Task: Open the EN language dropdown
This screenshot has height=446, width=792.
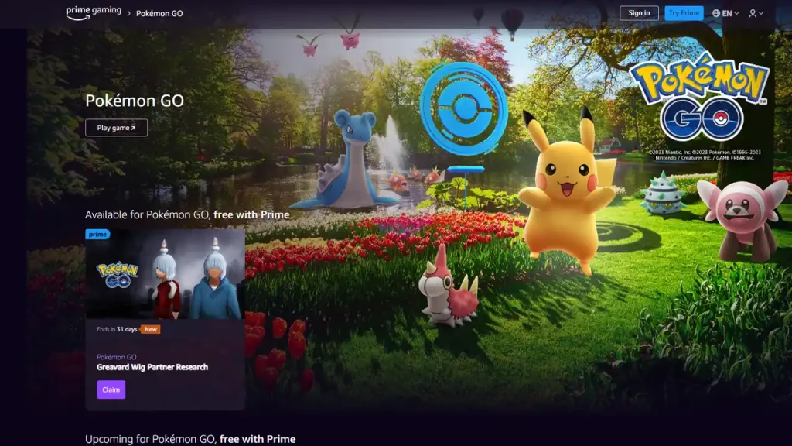Action: click(x=725, y=14)
